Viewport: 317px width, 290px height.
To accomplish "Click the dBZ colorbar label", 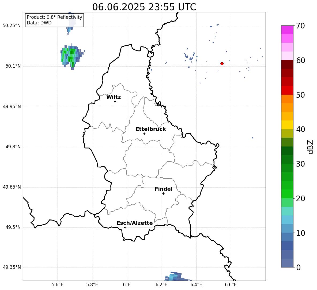I will coord(310,147).
